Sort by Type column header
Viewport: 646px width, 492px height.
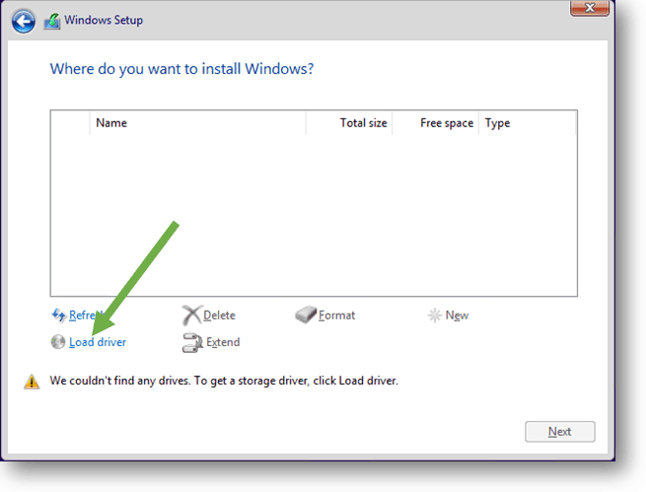coord(527,122)
